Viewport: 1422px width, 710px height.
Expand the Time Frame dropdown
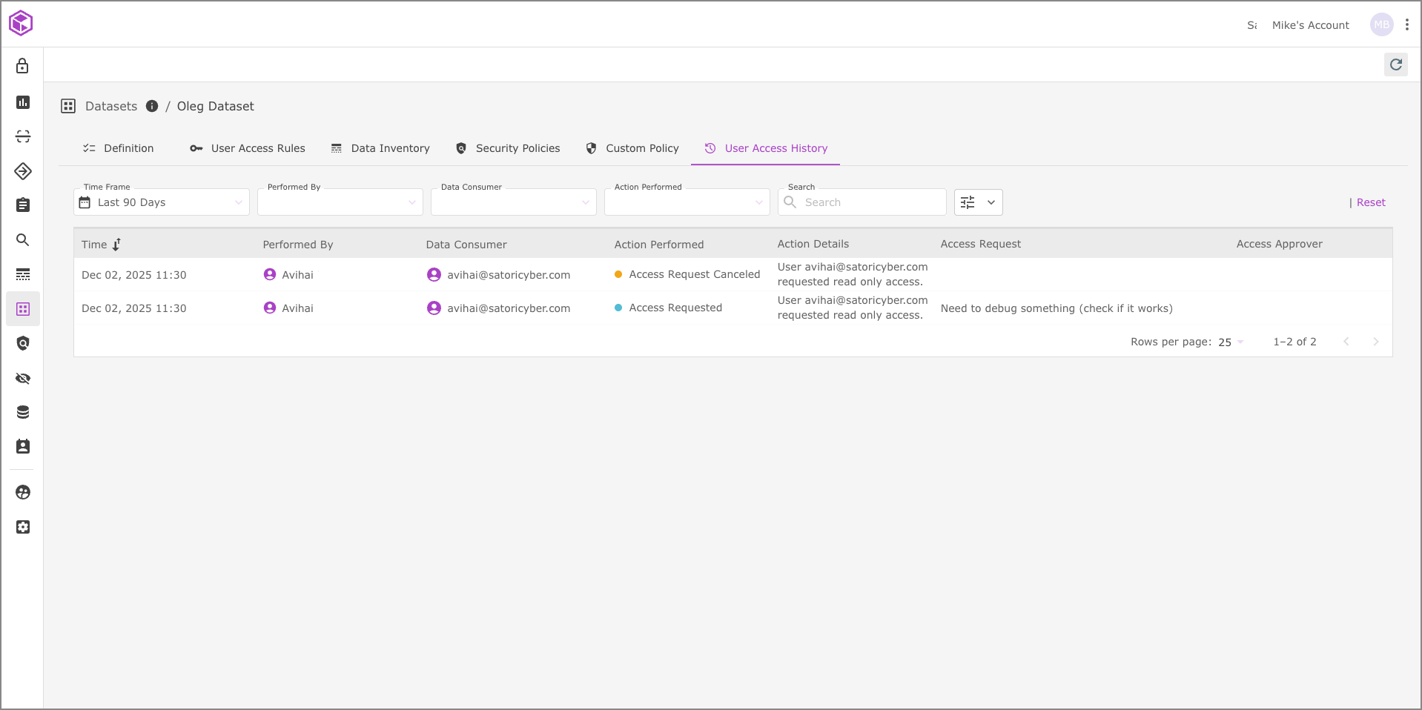(x=162, y=202)
